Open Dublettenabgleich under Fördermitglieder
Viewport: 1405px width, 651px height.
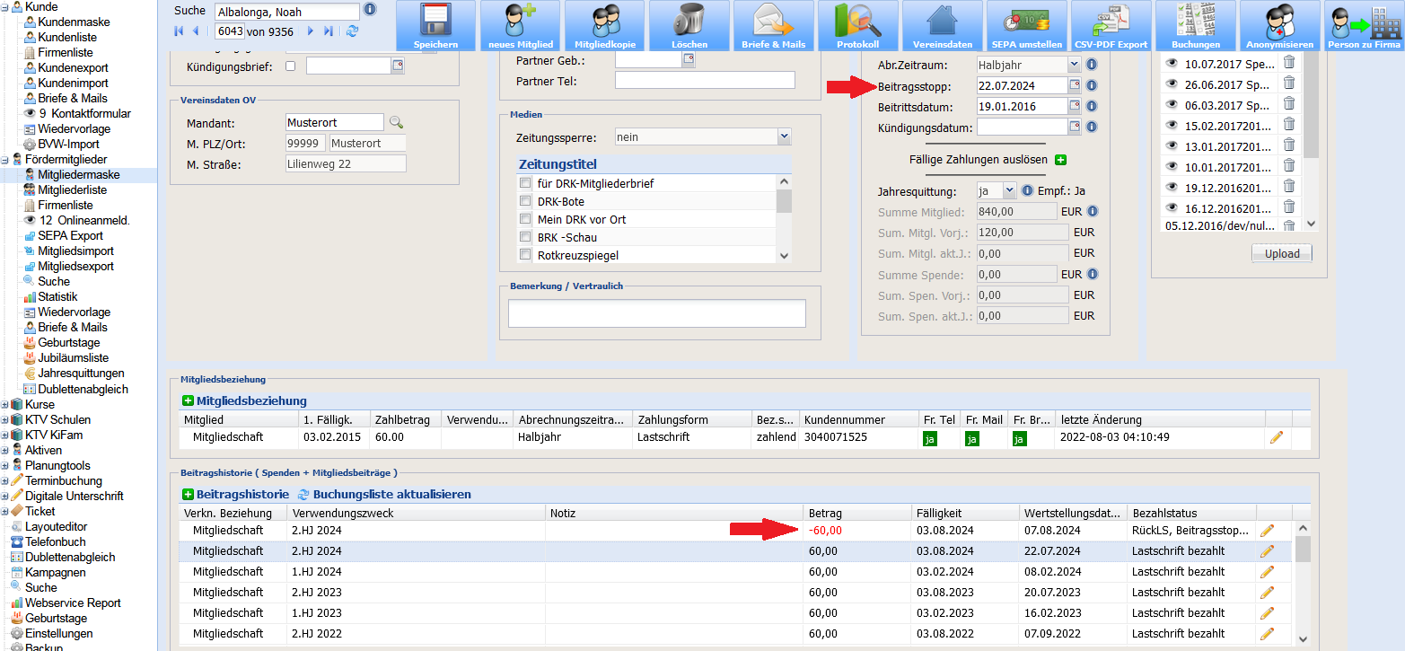(83, 389)
